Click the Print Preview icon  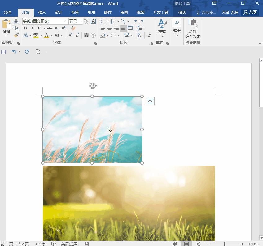38,52
